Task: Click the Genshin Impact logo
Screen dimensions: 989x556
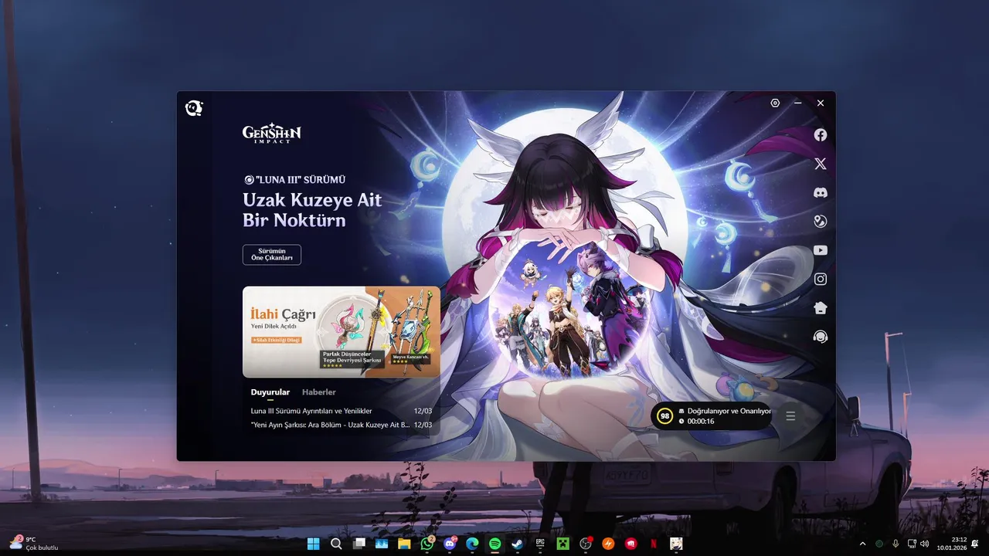Action: coord(271,134)
